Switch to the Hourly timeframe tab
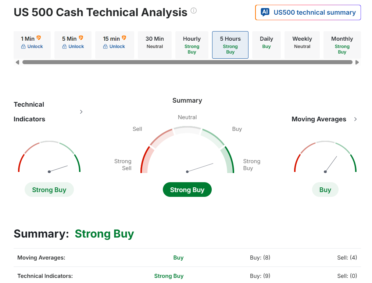Image resolution: width=372 pixels, height=283 pixels. (x=192, y=44)
